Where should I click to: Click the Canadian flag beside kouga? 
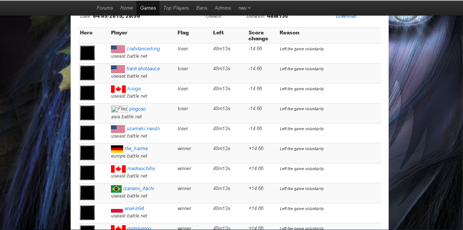tap(118, 89)
